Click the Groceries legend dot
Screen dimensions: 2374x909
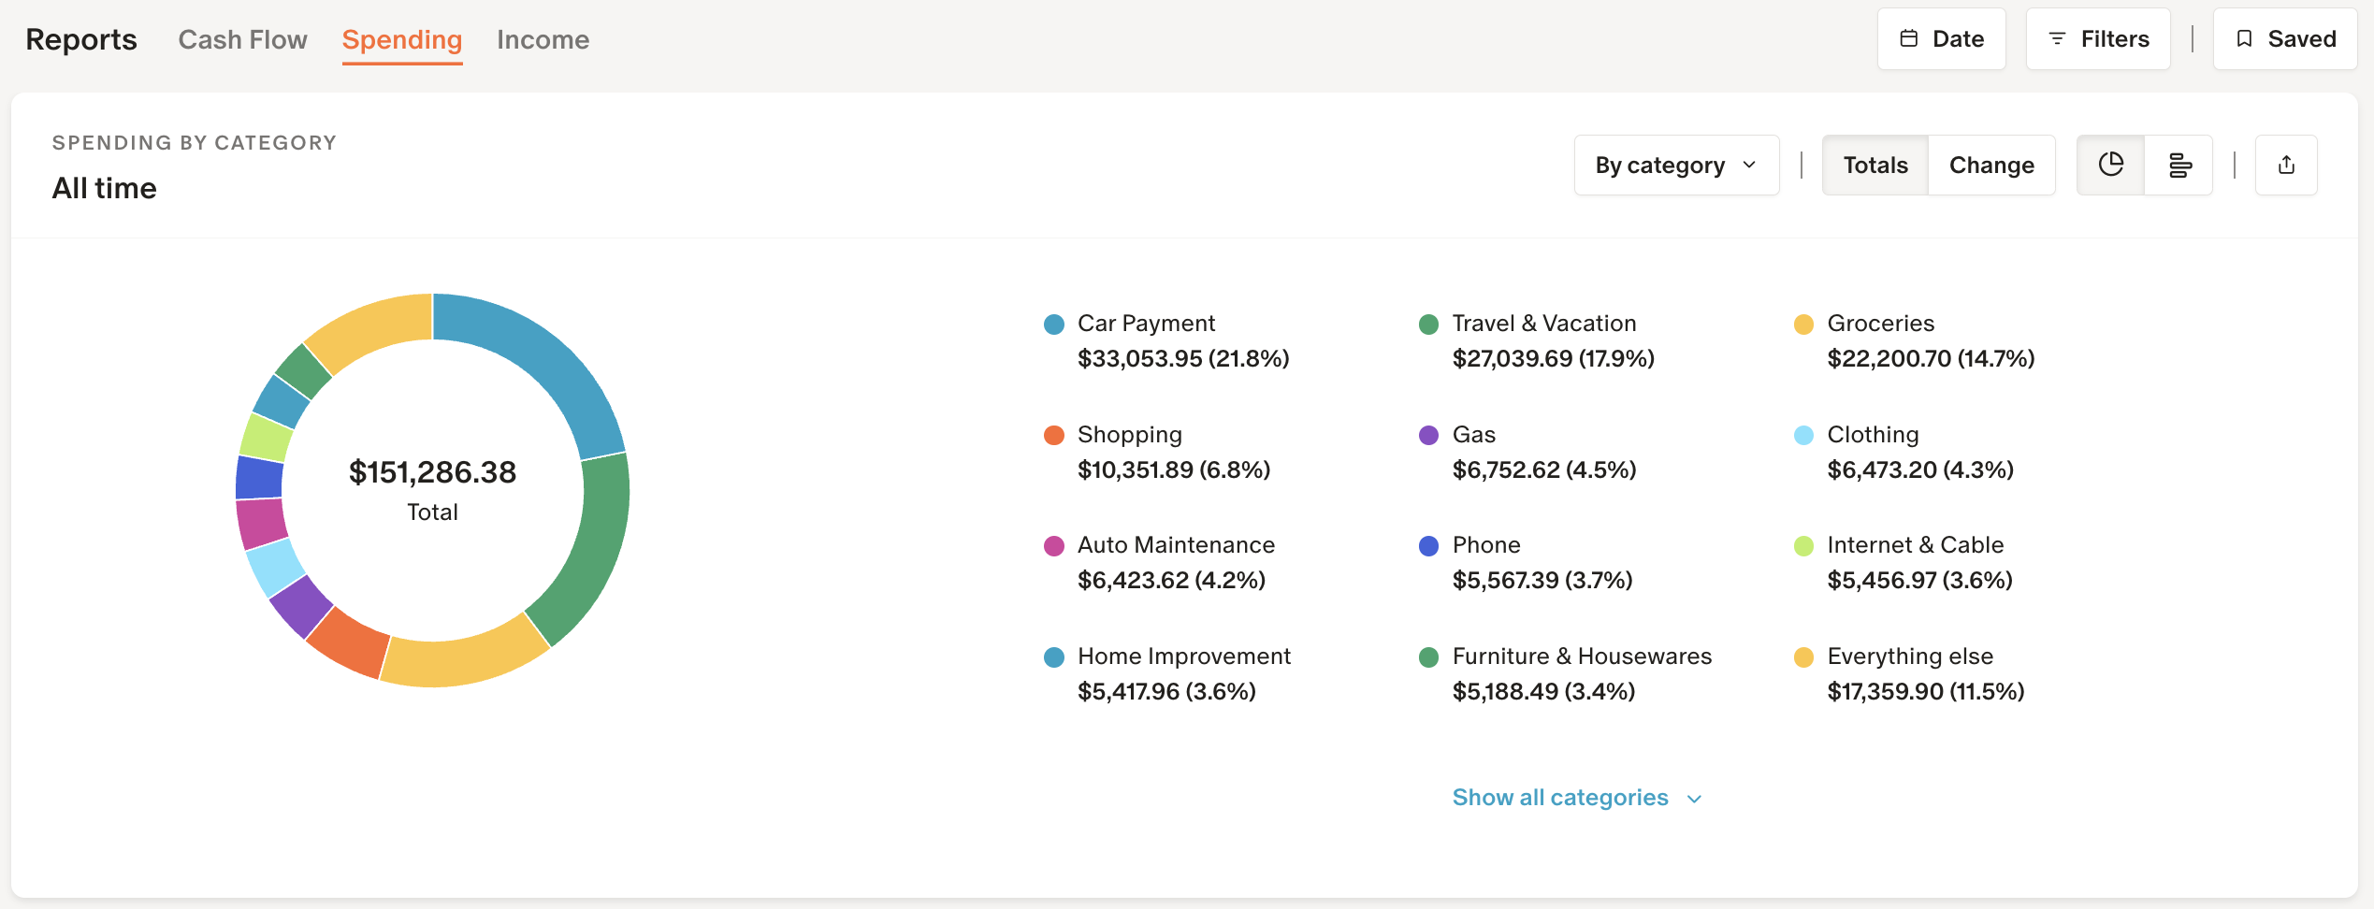pos(1803,325)
